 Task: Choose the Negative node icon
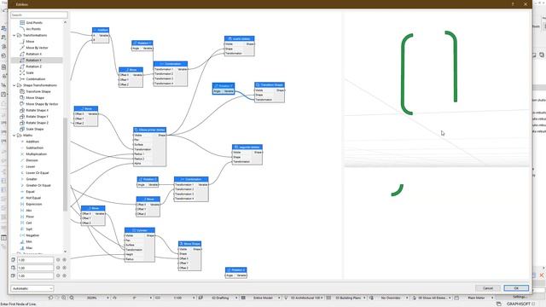(22, 235)
